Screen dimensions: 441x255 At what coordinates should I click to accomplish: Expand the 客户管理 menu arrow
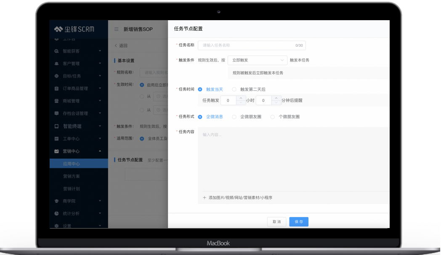(100, 63)
